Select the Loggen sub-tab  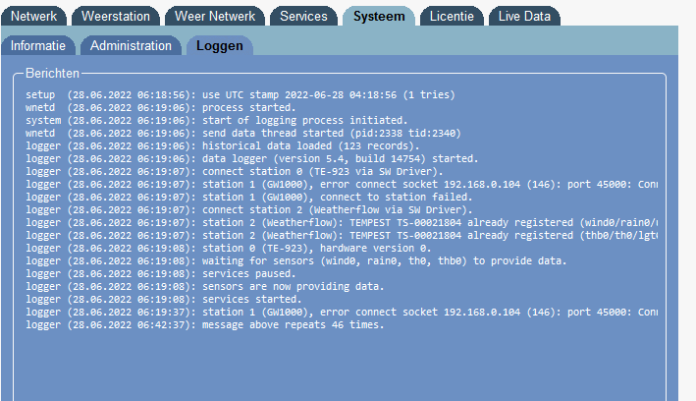[x=220, y=45]
